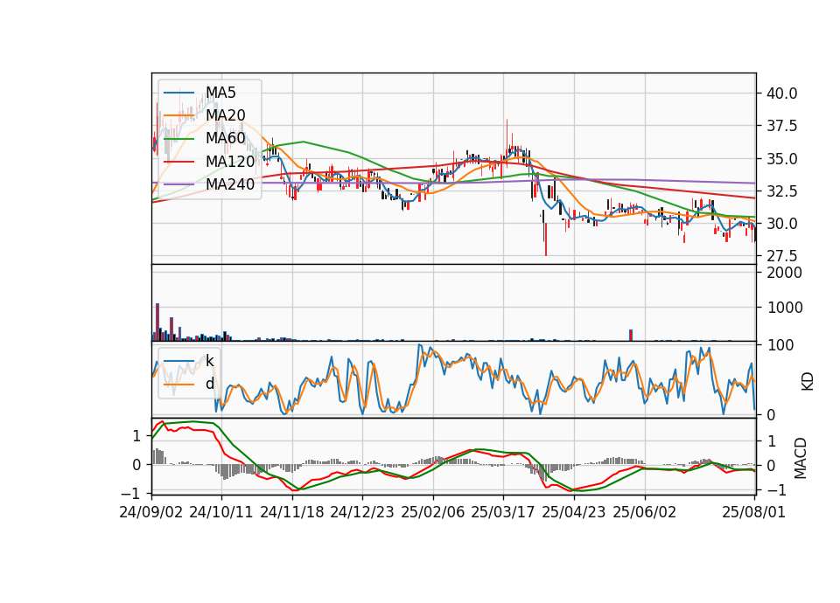
Task: Click the MA5 legend label
Action: (220, 93)
